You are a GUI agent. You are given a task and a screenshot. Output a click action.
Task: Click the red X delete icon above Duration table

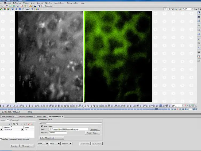coord(29,124)
